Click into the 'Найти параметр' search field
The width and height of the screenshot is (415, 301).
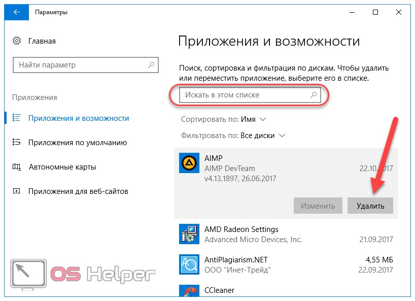pos(81,65)
